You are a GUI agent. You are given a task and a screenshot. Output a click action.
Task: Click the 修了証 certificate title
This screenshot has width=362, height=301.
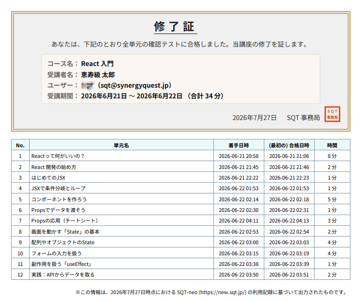click(175, 26)
